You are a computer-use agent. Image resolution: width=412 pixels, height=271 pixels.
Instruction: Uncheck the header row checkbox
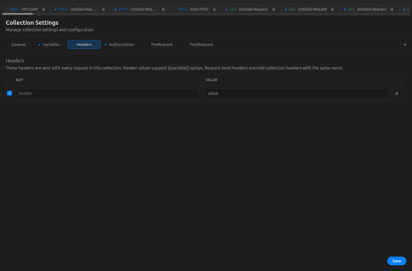click(9, 93)
